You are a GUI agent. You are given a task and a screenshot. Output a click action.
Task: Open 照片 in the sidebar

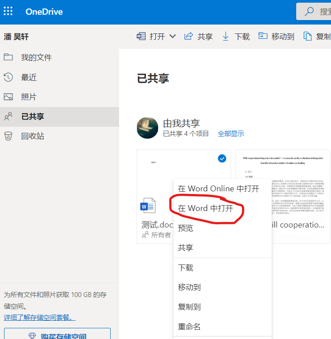59,97
